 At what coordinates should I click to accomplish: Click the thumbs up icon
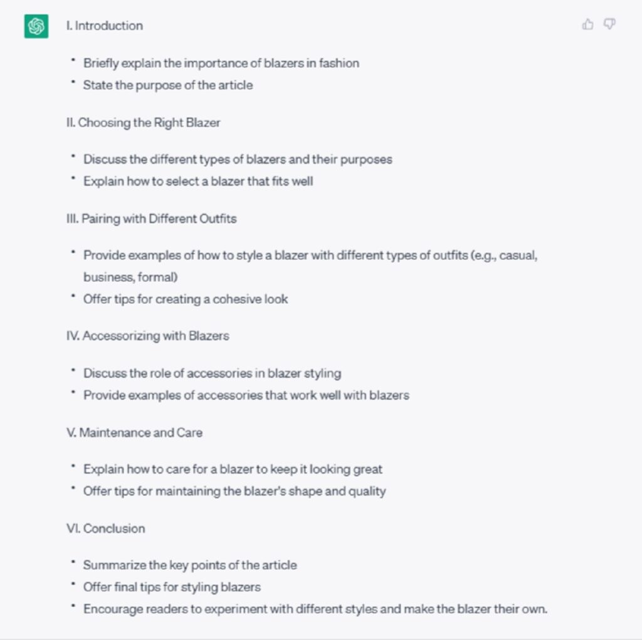click(587, 24)
